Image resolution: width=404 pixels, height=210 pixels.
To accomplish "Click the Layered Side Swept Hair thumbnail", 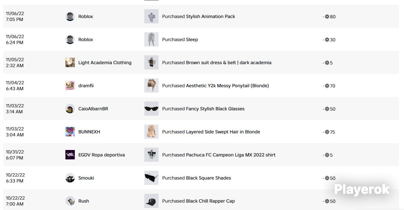I will point(151,132).
